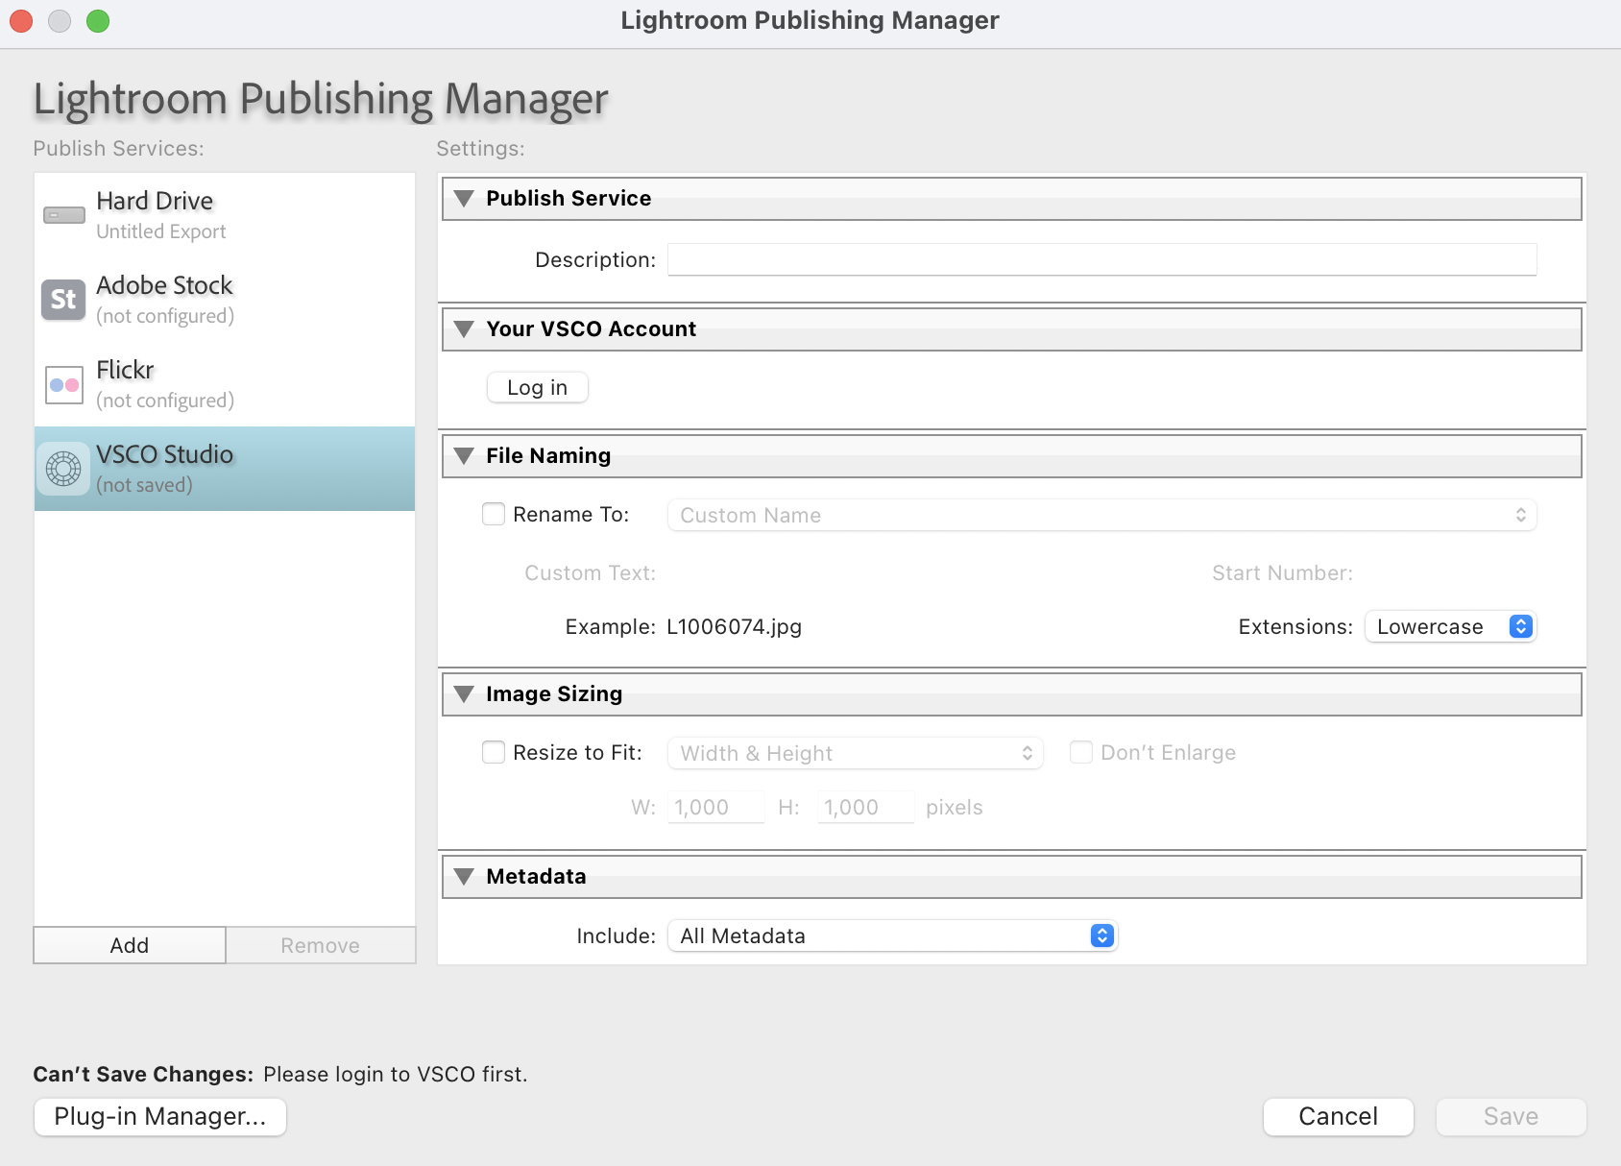Click the Can't Save Changes message

pos(280,1074)
